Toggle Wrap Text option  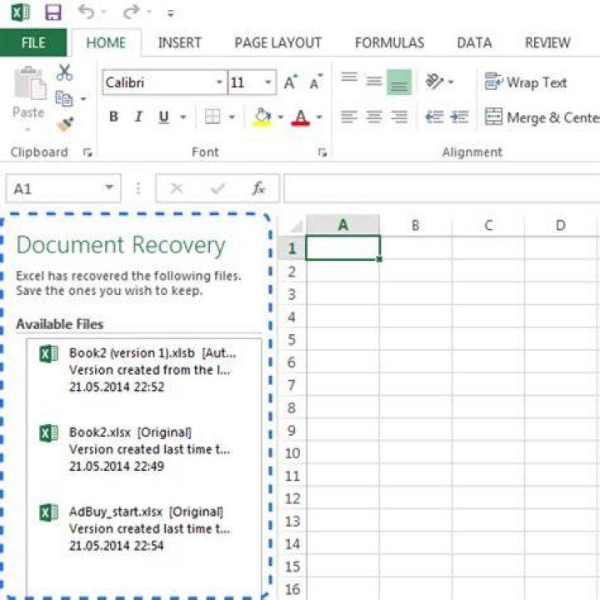(525, 82)
